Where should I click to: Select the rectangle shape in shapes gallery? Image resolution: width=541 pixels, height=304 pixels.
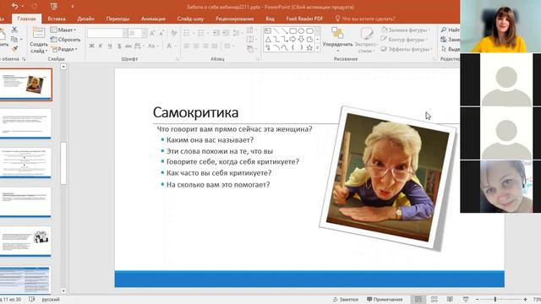[293, 31]
